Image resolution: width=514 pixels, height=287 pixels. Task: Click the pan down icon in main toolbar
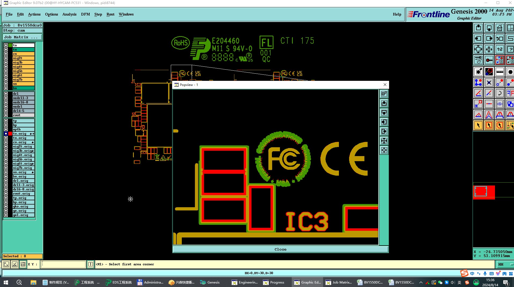(489, 28)
